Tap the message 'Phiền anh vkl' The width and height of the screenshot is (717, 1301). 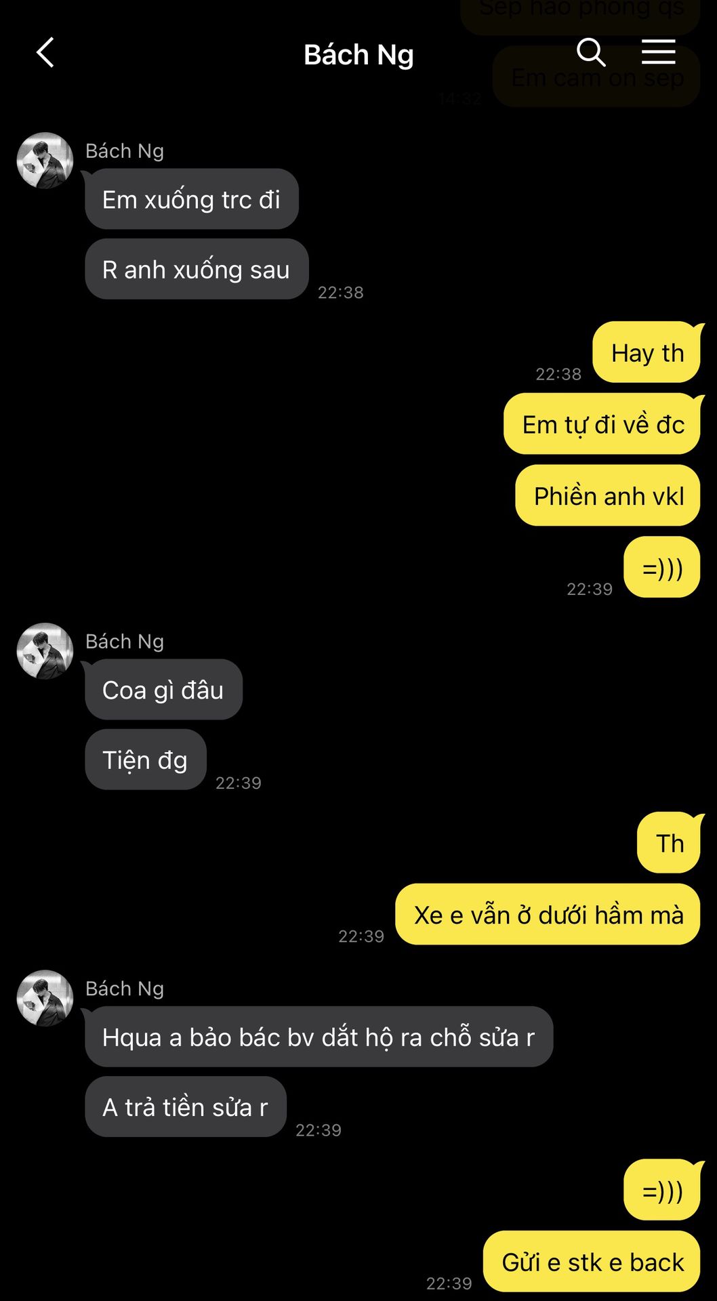pos(609,495)
